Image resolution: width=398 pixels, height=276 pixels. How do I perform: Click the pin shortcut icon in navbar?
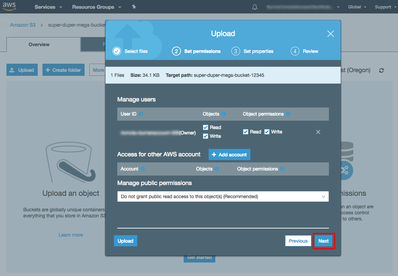point(134,7)
